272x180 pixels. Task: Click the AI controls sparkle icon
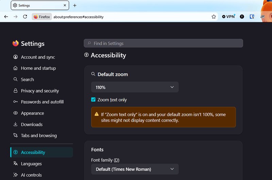(15, 175)
